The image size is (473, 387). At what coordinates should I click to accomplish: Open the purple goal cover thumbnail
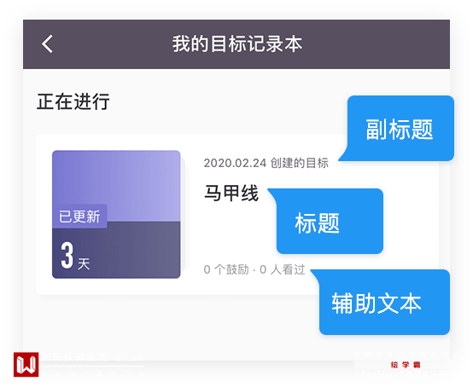coord(116,214)
